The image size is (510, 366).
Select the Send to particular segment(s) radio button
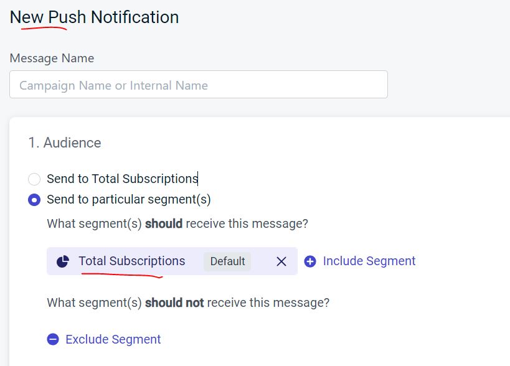(34, 200)
